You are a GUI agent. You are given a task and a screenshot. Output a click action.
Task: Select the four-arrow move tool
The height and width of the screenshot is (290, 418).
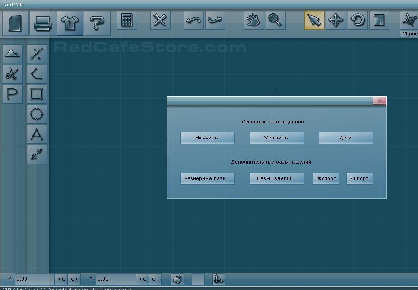[336, 20]
